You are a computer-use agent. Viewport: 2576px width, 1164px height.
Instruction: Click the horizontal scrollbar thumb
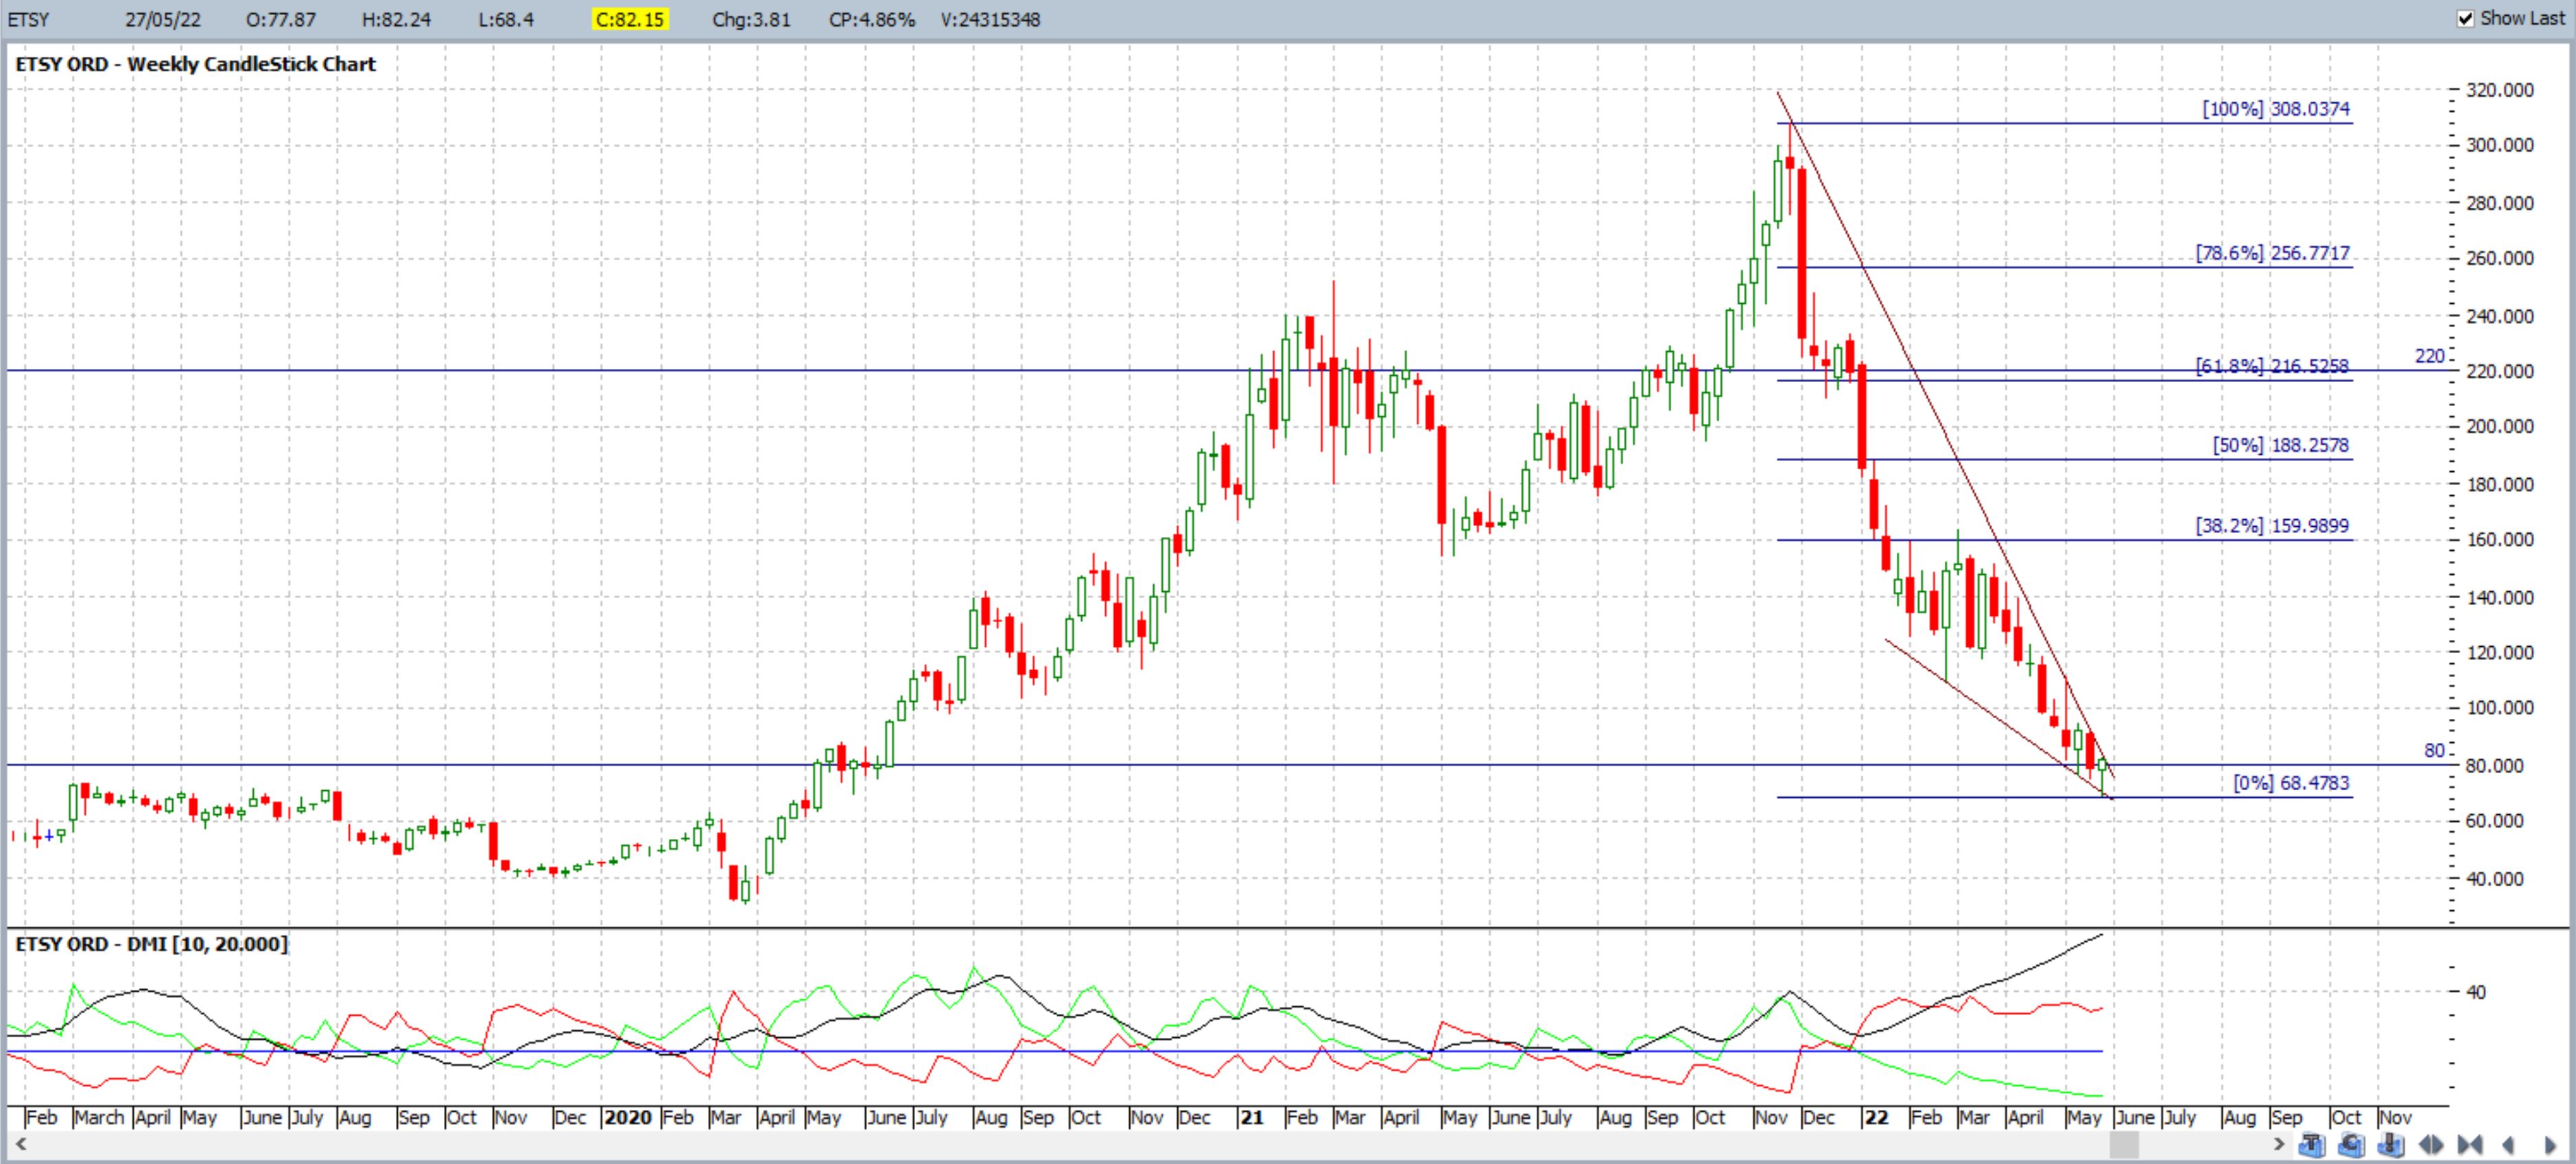tap(2124, 1144)
